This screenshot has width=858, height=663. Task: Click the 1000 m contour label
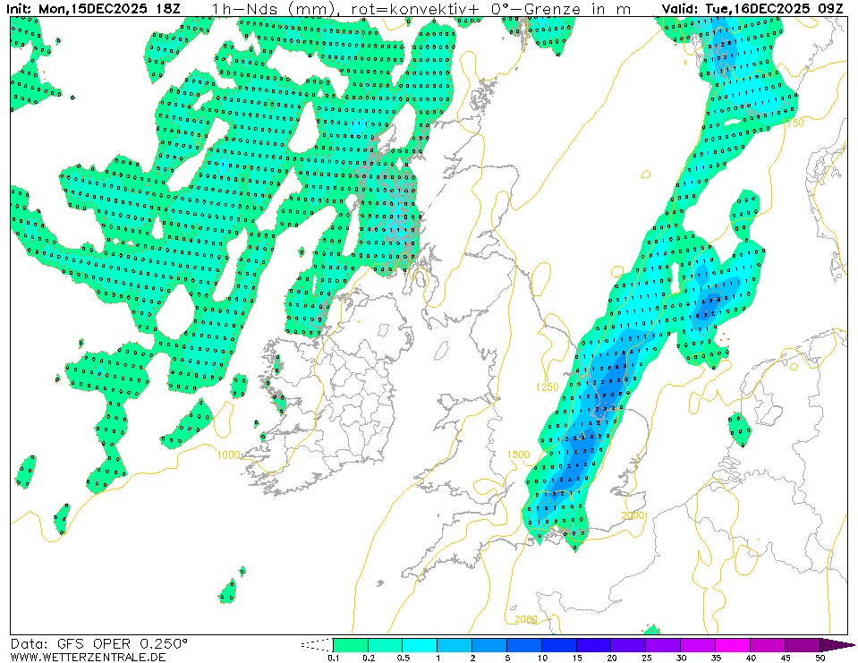[x=229, y=455]
